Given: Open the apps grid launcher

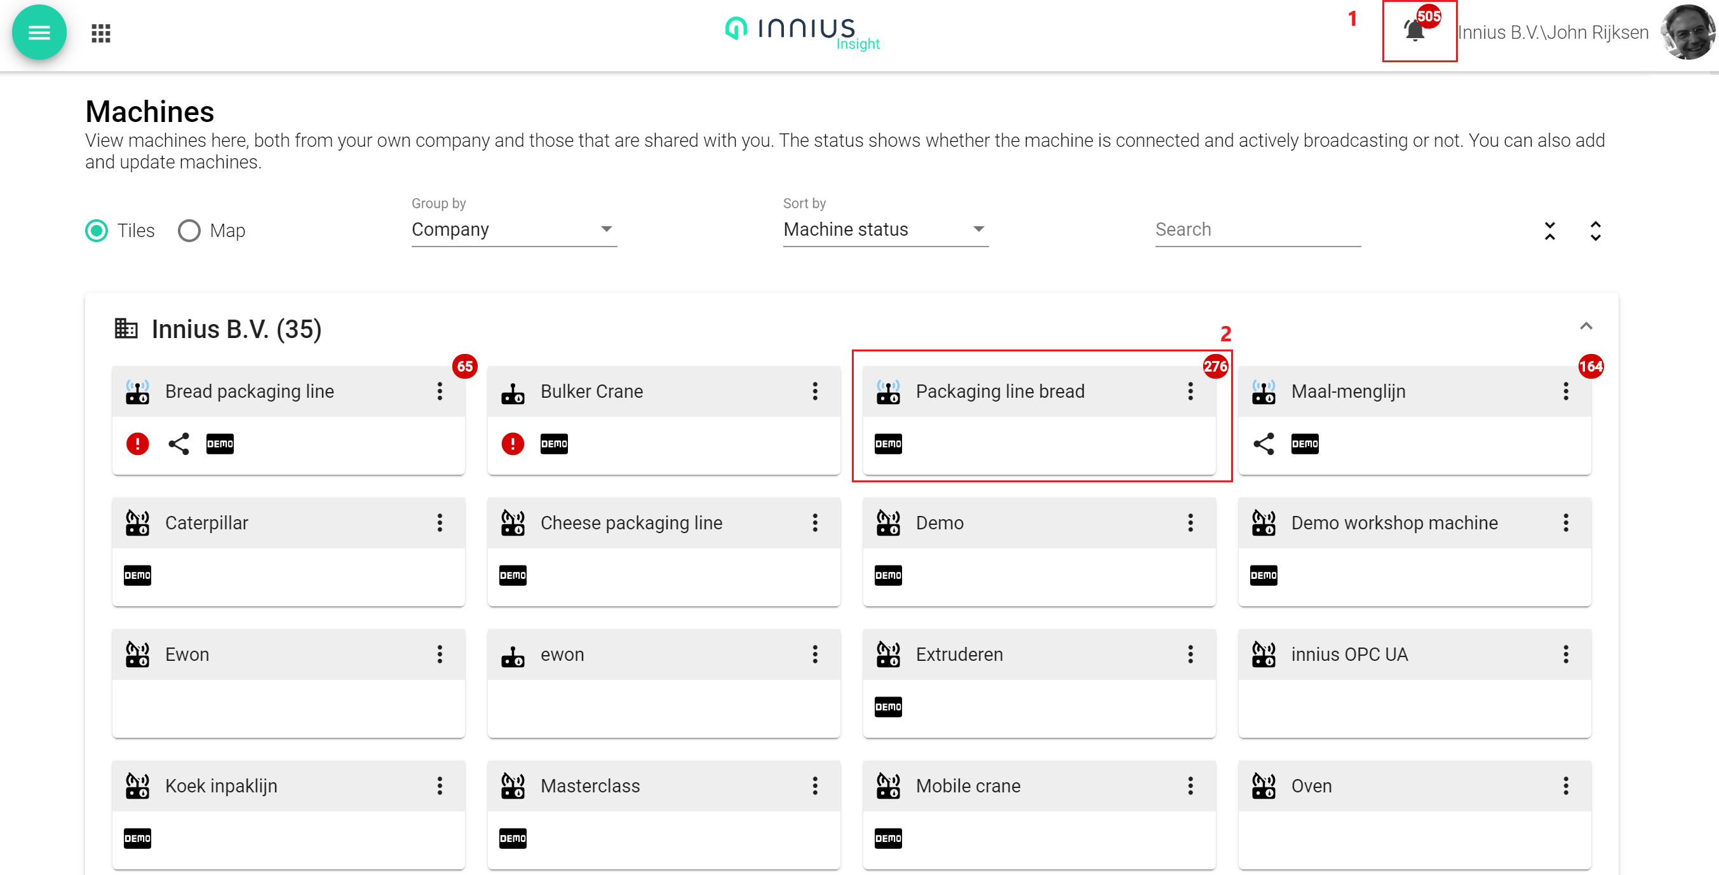Looking at the screenshot, I should pos(101,32).
